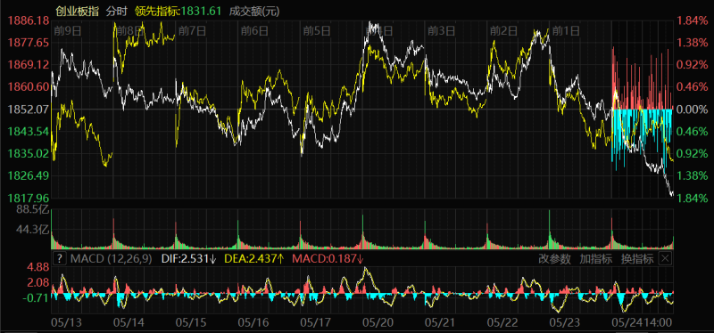Click the MACD help question mark icon
Viewport: 714px width, 333px height.
click(60, 259)
